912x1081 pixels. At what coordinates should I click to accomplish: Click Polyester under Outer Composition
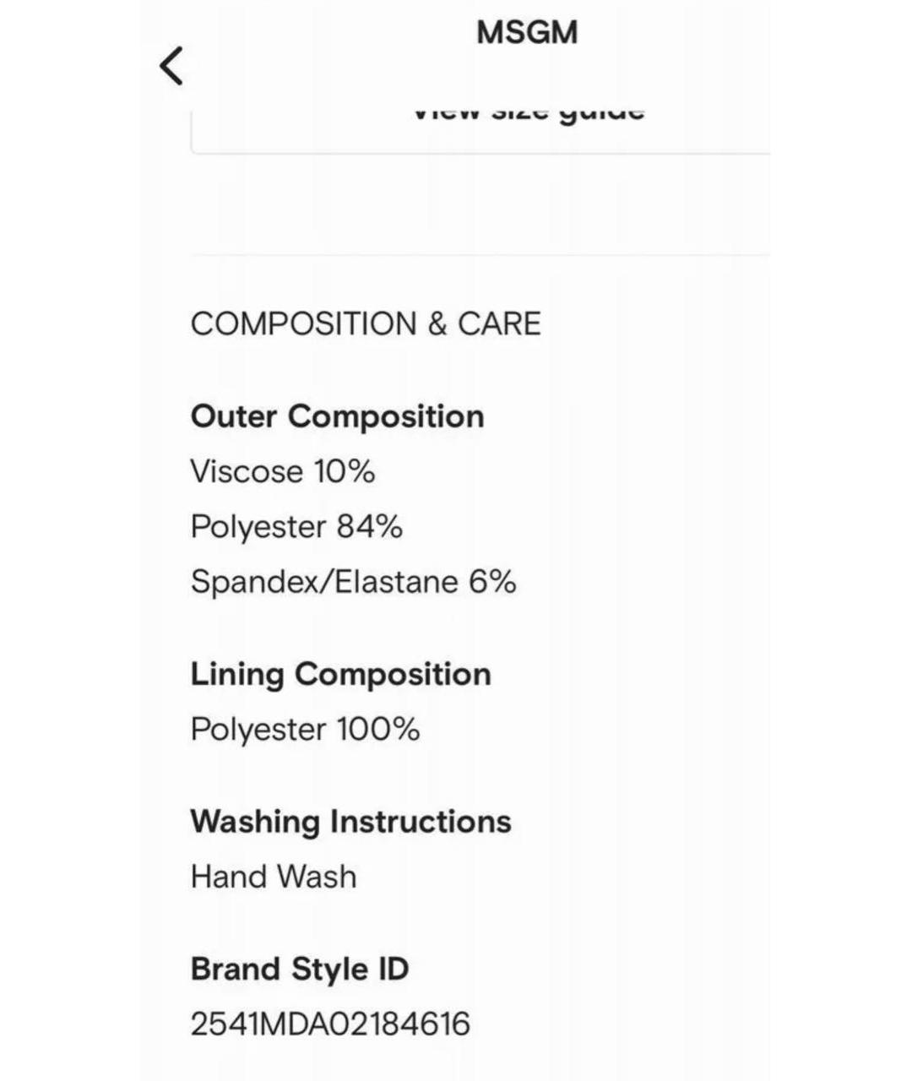[x=258, y=527]
